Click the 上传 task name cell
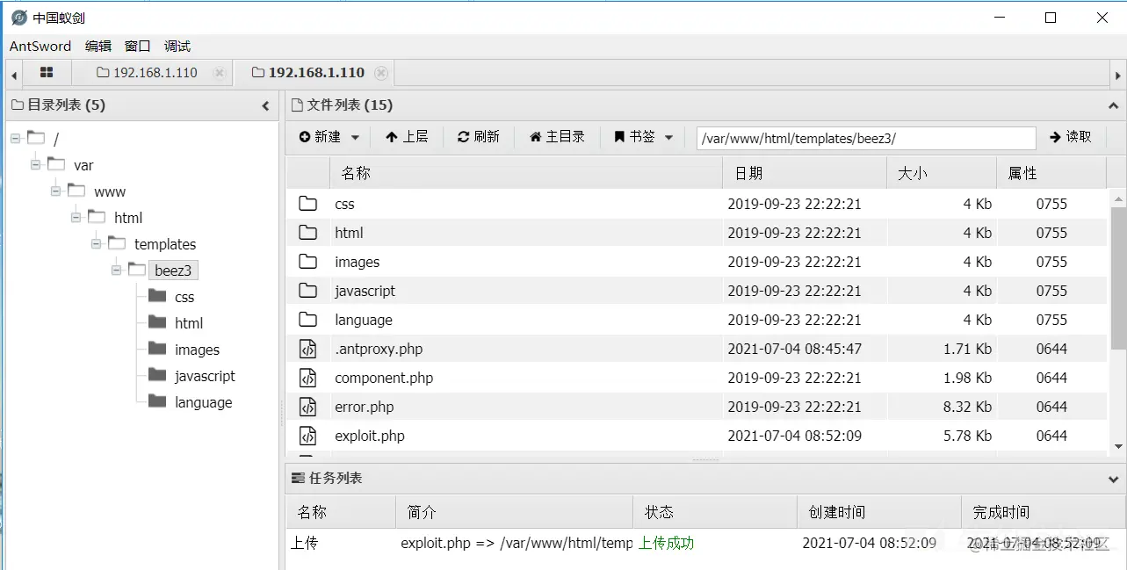1127x570 pixels. (304, 543)
